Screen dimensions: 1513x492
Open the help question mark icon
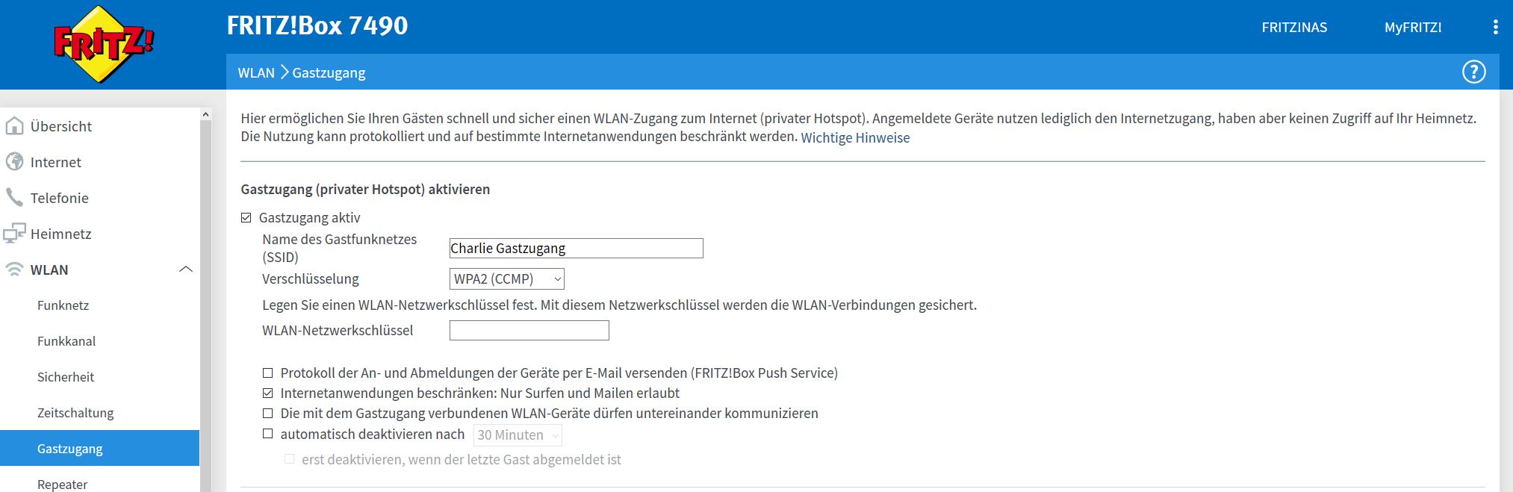[x=1473, y=72]
